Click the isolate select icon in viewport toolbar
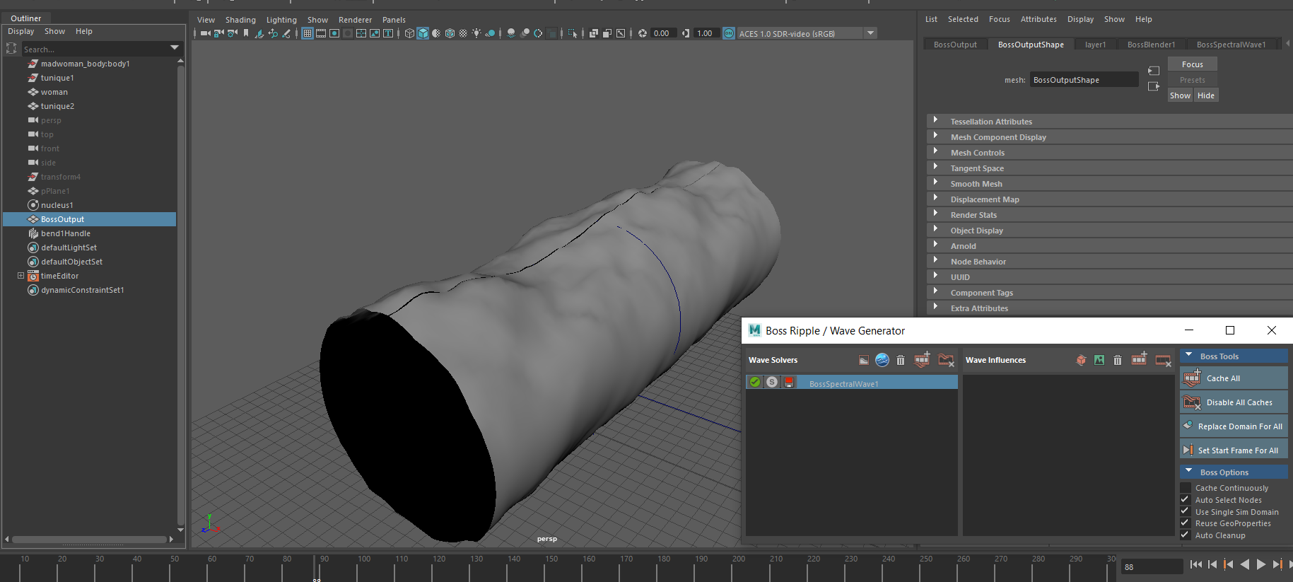Screen dimensions: 1293x582 (x=573, y=33)
